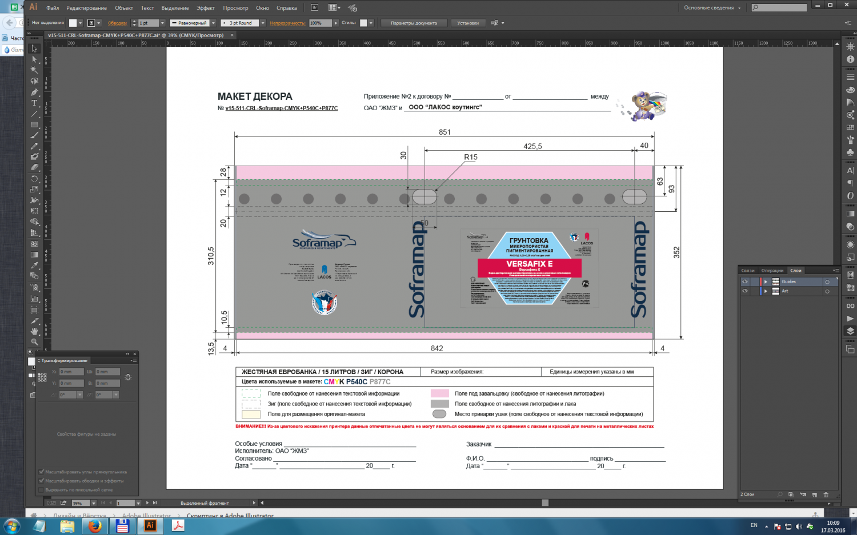Select the Zoom tool
The image size is (857, 535).
(x=34, y=342)
